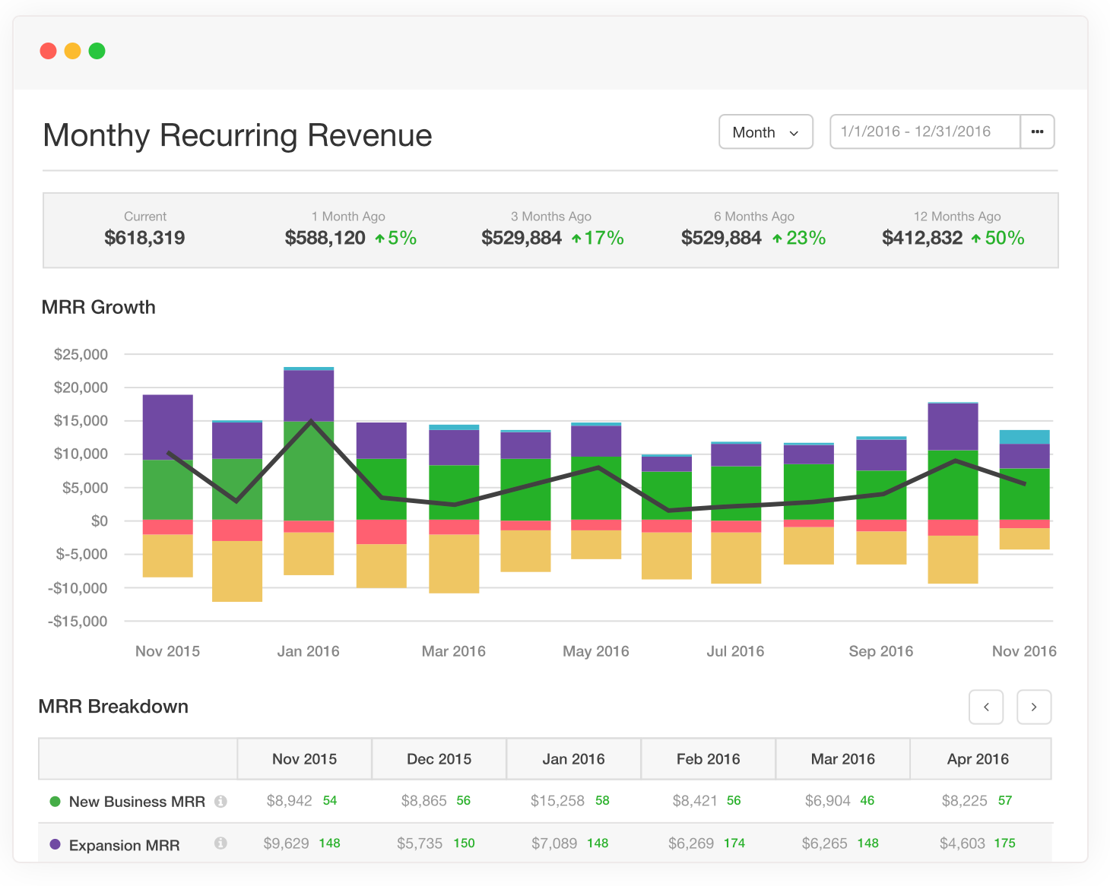1110x886 pixels.
Task: Select the Nov 2015 table column header
Action: [305, 759]
